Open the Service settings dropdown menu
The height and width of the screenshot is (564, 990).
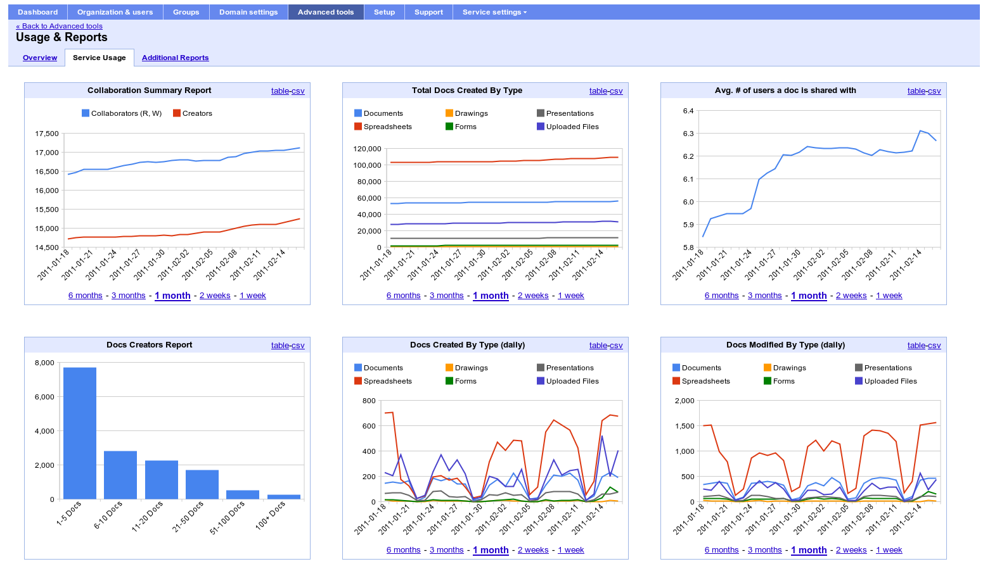click(x=494, y=12)
